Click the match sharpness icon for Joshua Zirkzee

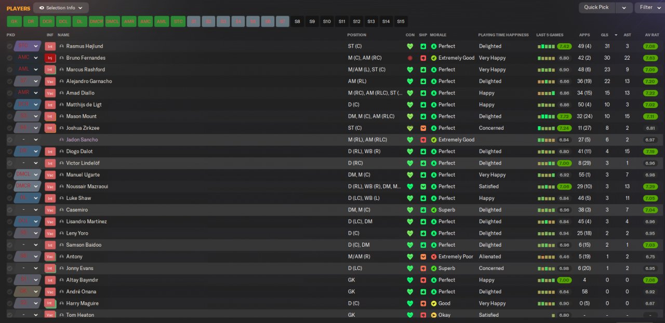point(423,128)
